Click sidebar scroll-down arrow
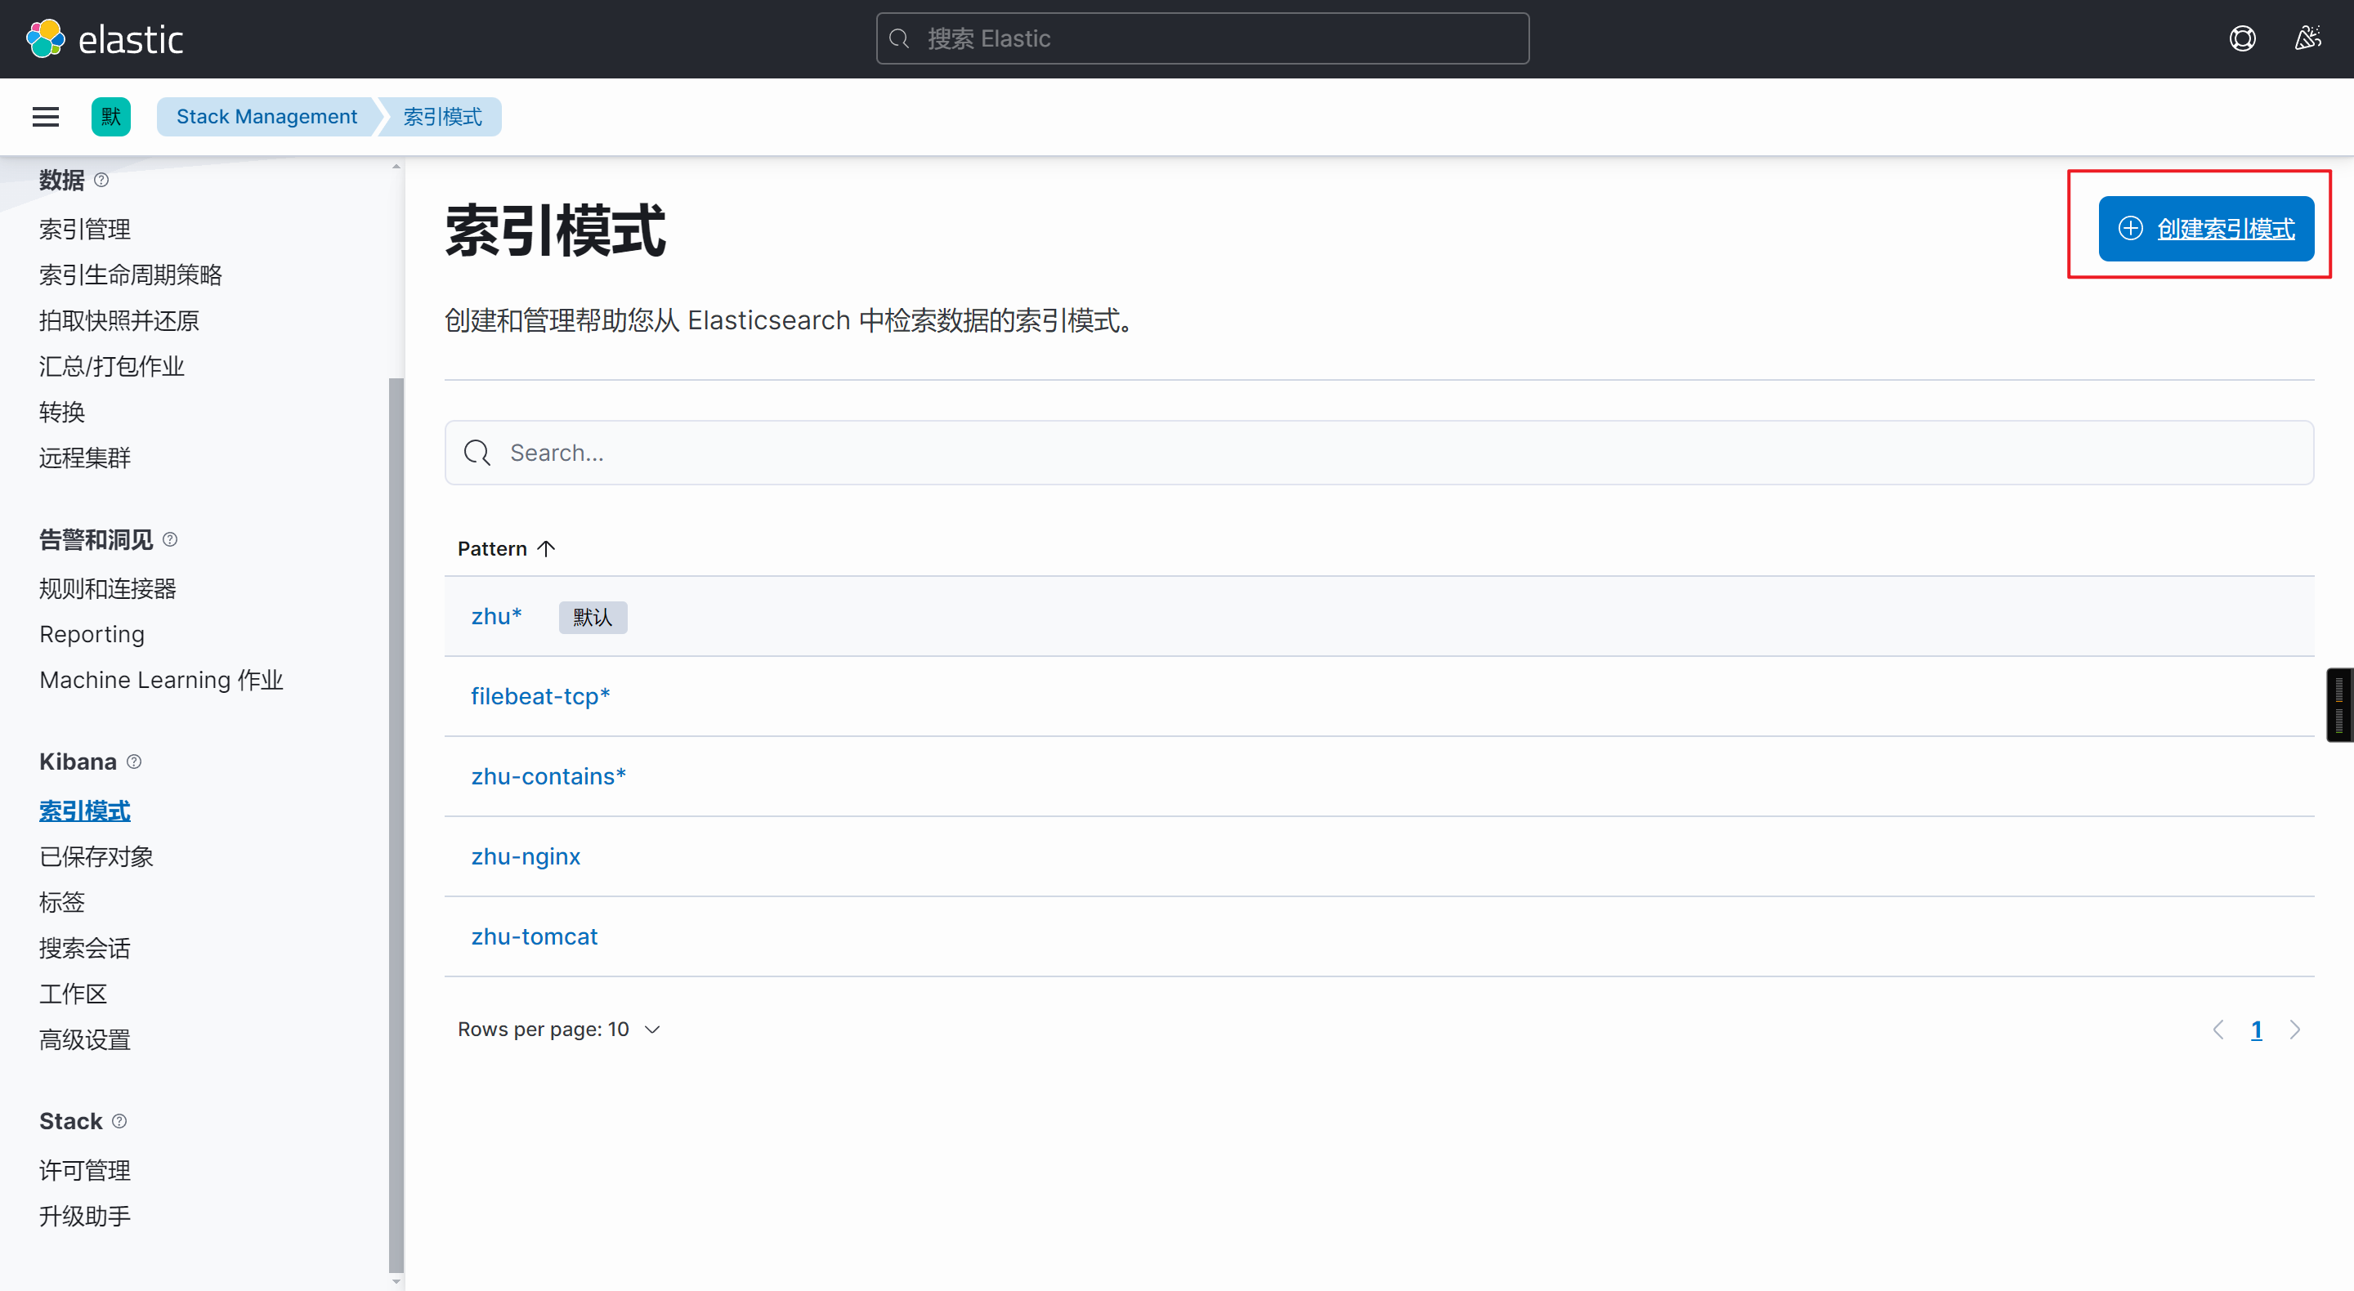 click(396, 1281)
